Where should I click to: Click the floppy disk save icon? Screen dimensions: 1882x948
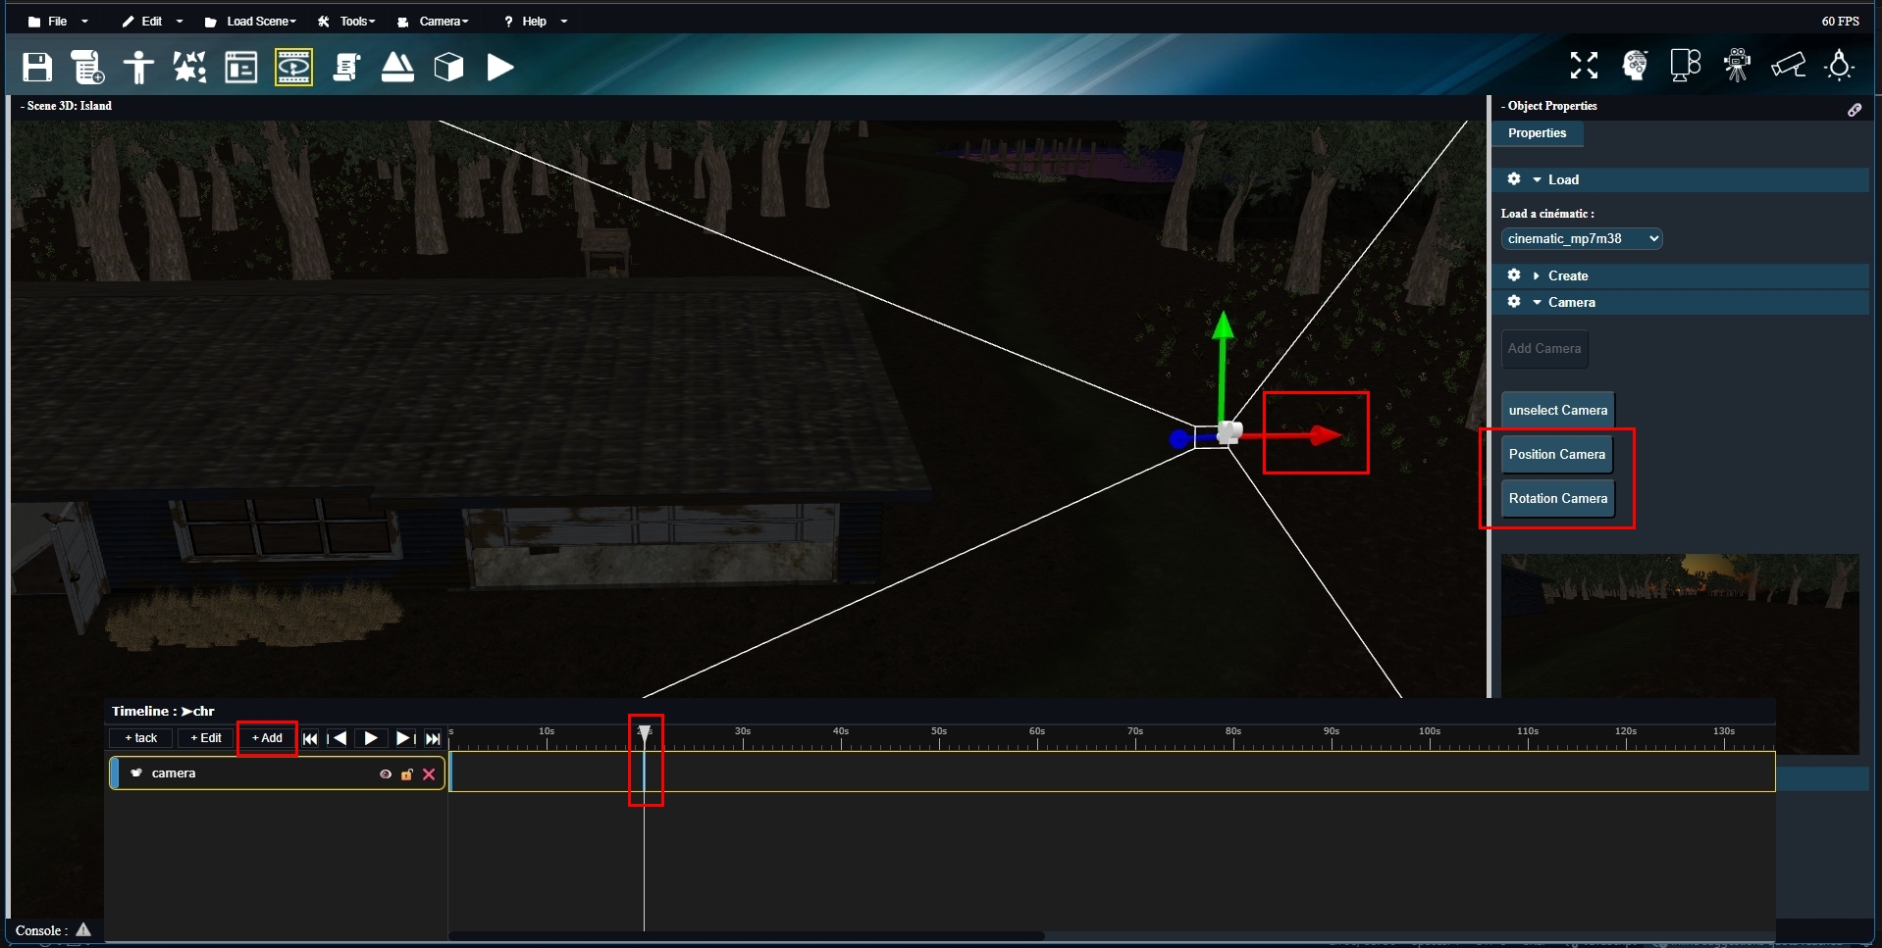[37, 67]
